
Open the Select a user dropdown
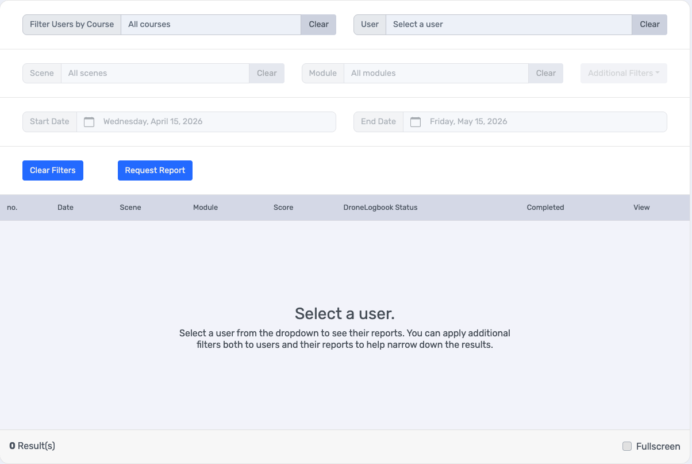[x=509, y=25]
